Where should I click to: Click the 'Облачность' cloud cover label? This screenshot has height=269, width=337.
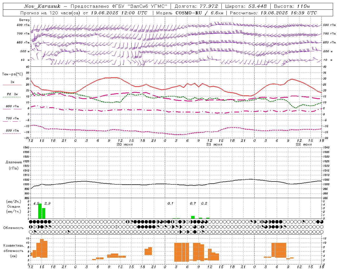coord(13,228)
